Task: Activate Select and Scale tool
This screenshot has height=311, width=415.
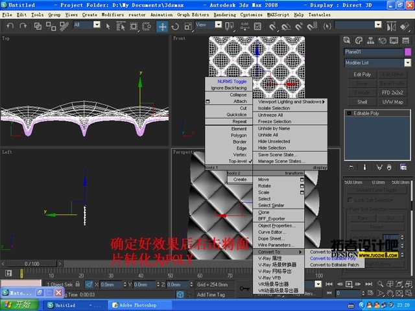Action: click(188, 26)
